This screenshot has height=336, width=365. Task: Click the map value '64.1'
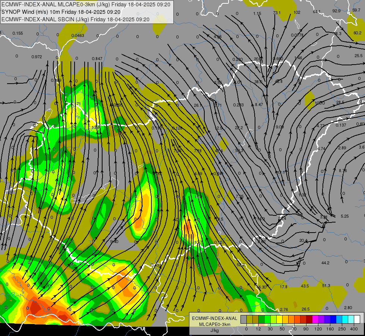pyautogui.click(x=317, y=12)
